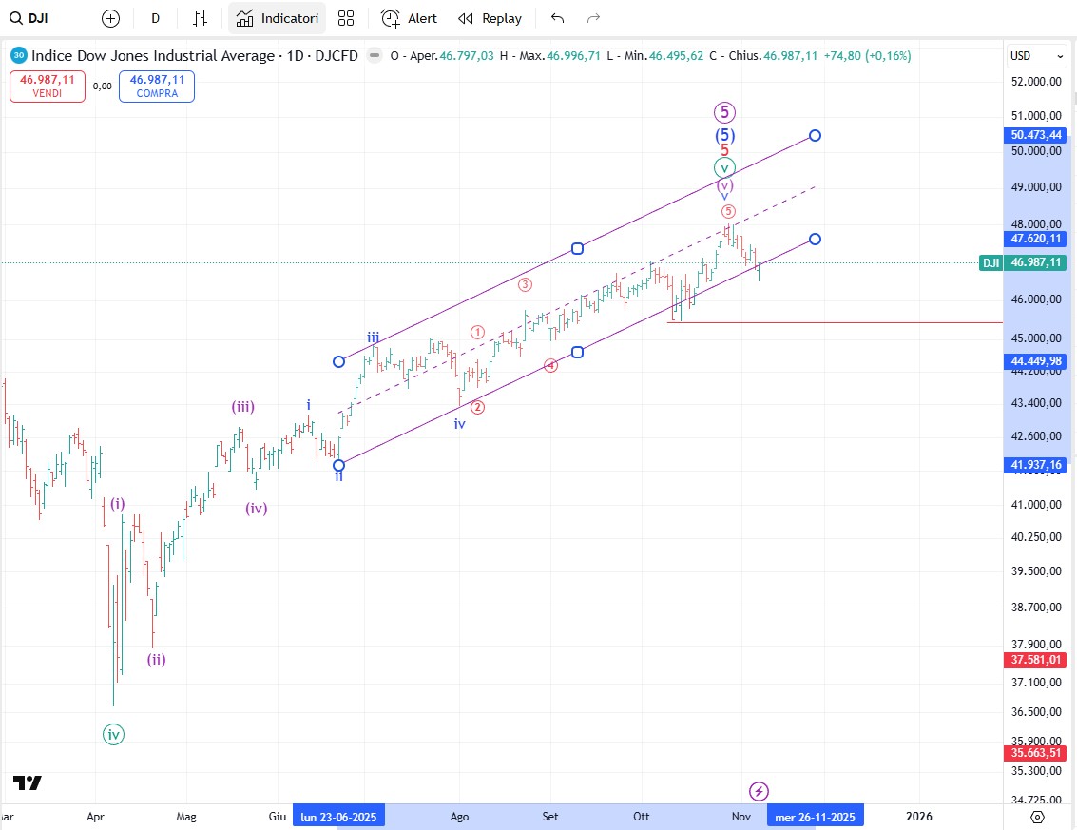The height and width of the screenshot is (830, 1077).
Task: Select the lower-right channel anchor point
Action: [x=815, y=239]
